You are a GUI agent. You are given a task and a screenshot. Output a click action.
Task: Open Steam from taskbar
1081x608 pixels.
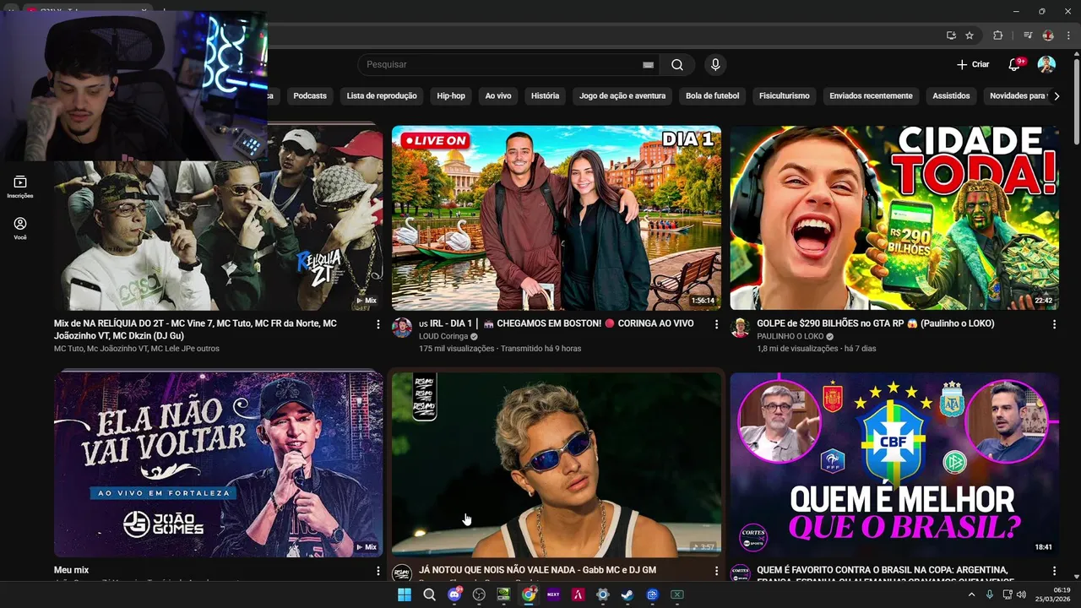[x=627, y=594]
